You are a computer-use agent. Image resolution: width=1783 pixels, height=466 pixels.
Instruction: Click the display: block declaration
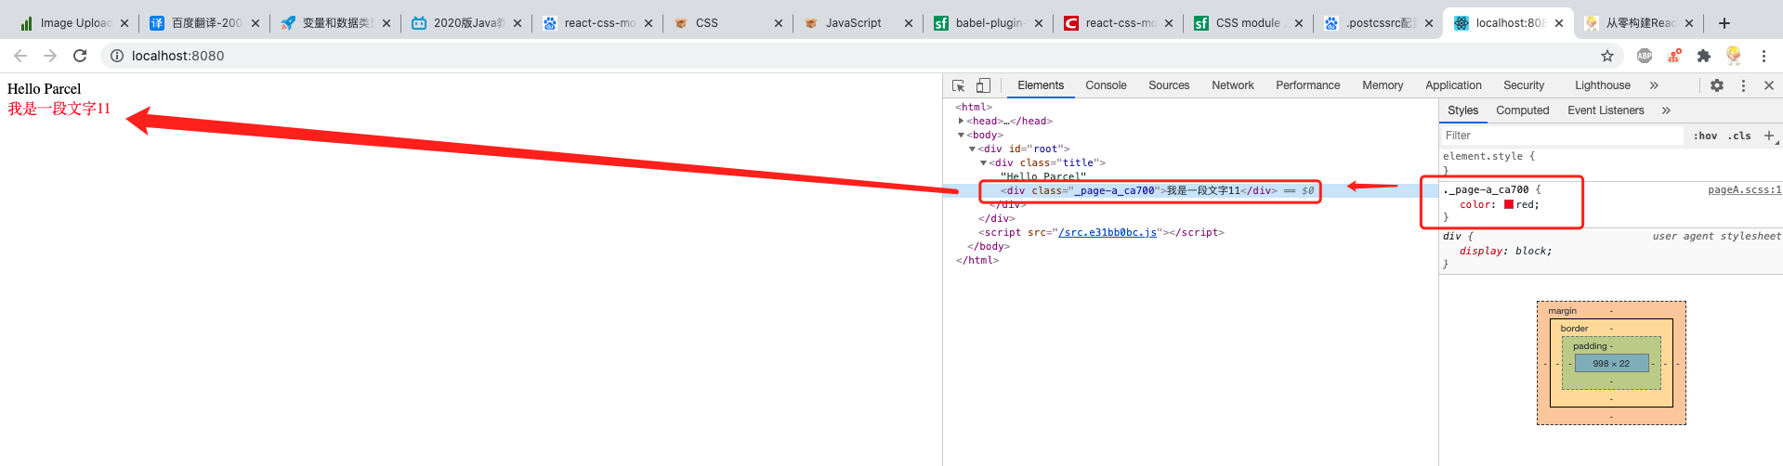coord(1505,252)
